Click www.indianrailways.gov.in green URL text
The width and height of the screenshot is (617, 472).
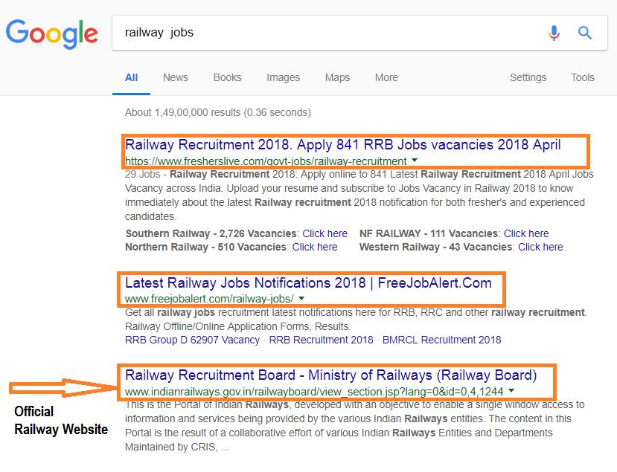[x=314, y=392]
